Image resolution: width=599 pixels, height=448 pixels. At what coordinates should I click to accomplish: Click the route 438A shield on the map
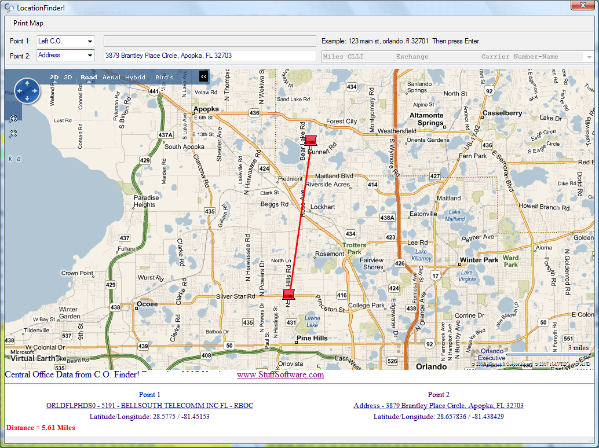pyautogui.click(x=387, y=218)
